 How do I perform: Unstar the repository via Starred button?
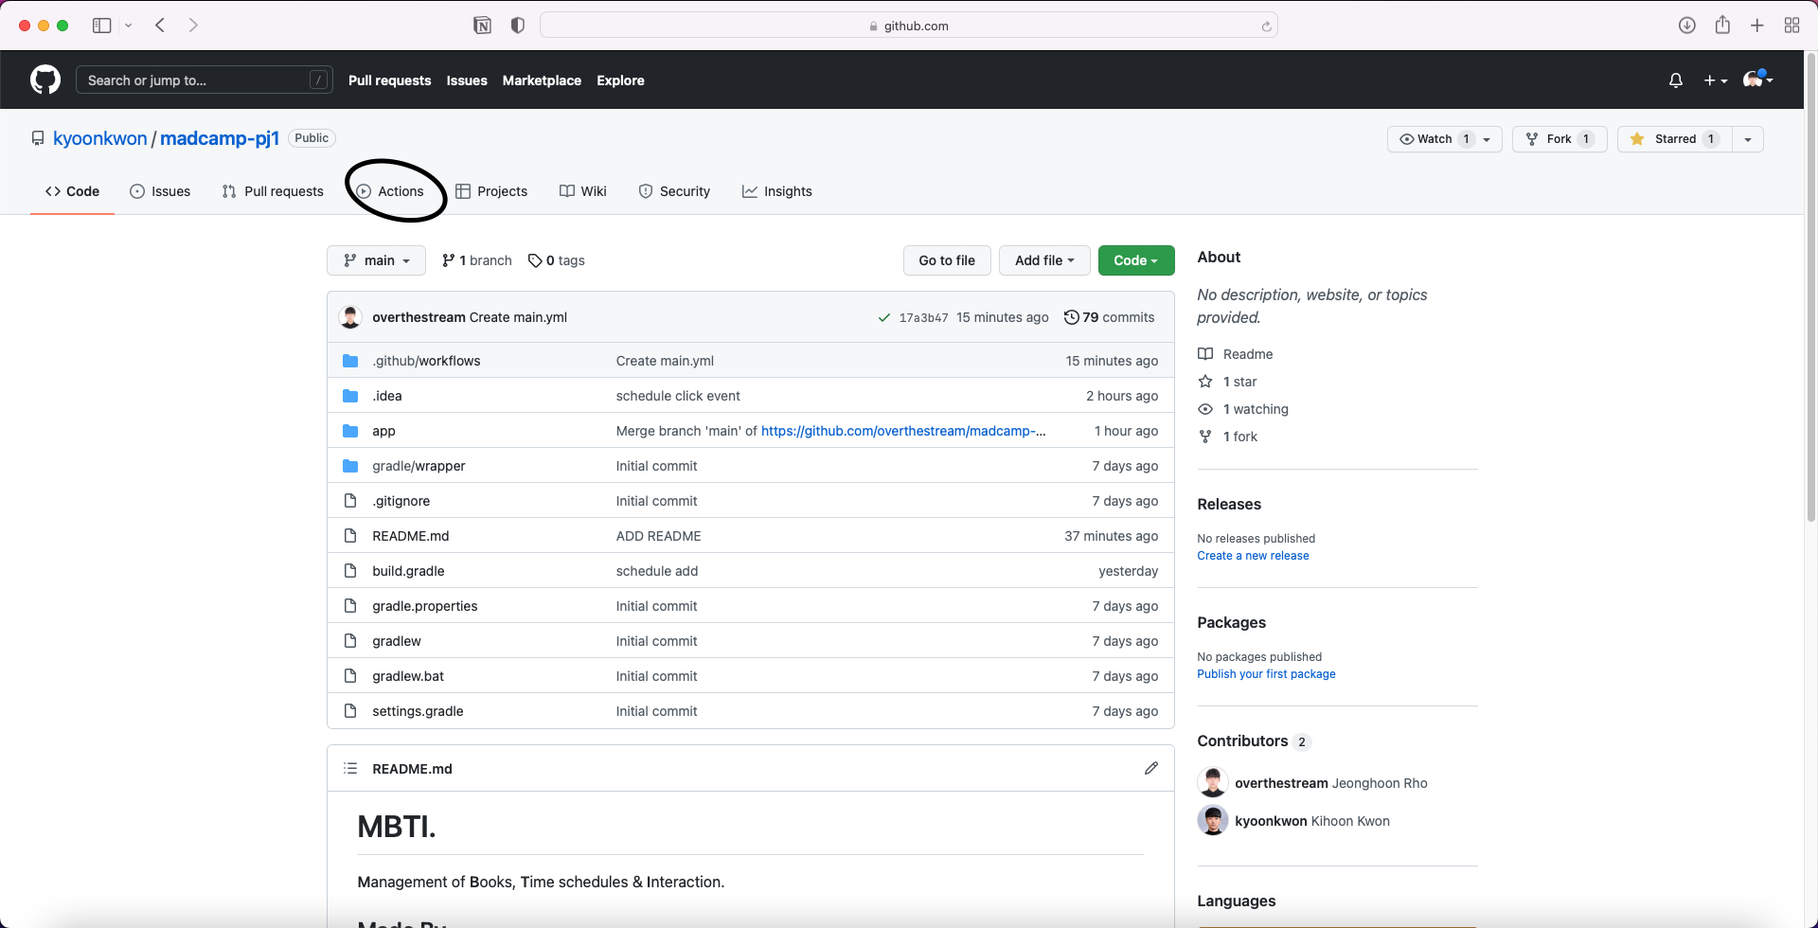tap(1674, 139)
